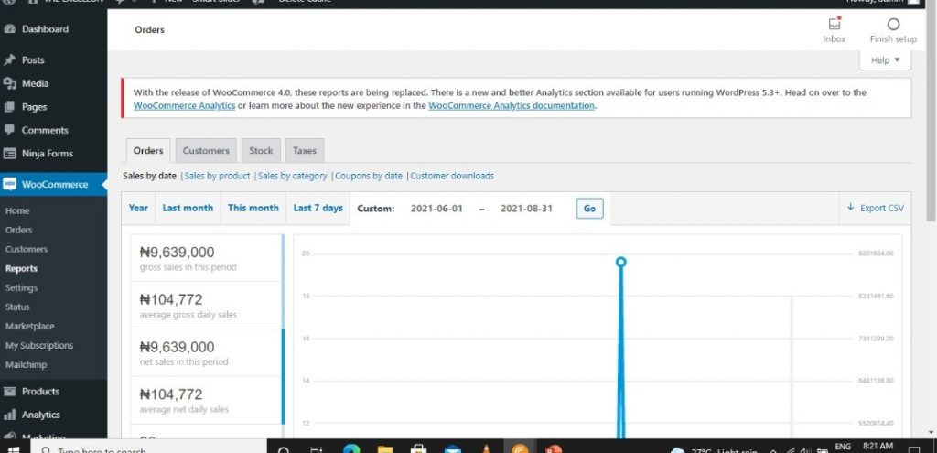The height and width of the screenshot is (453, 937).
Task: Switch to the Customers reports tab
Action: 206,151
